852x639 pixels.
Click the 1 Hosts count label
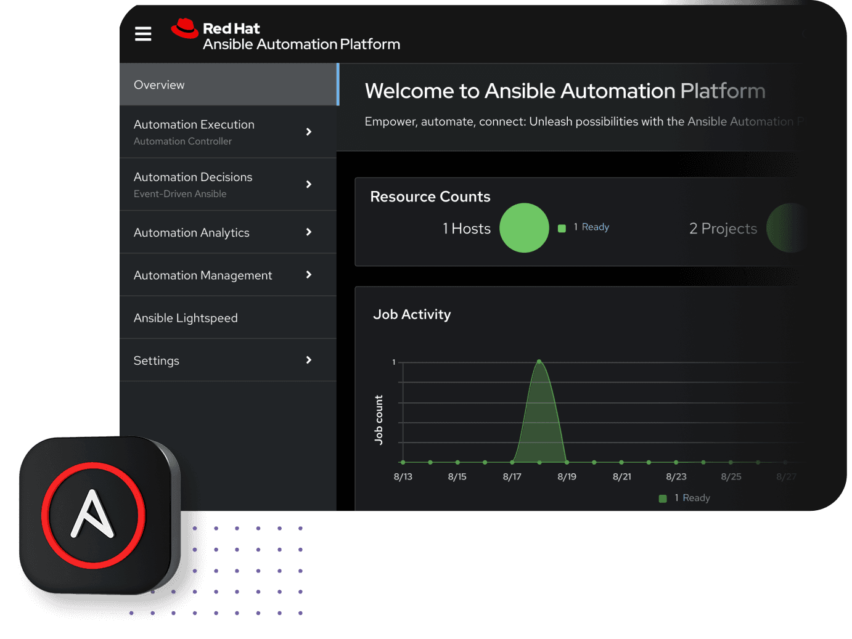pos(467,229)
